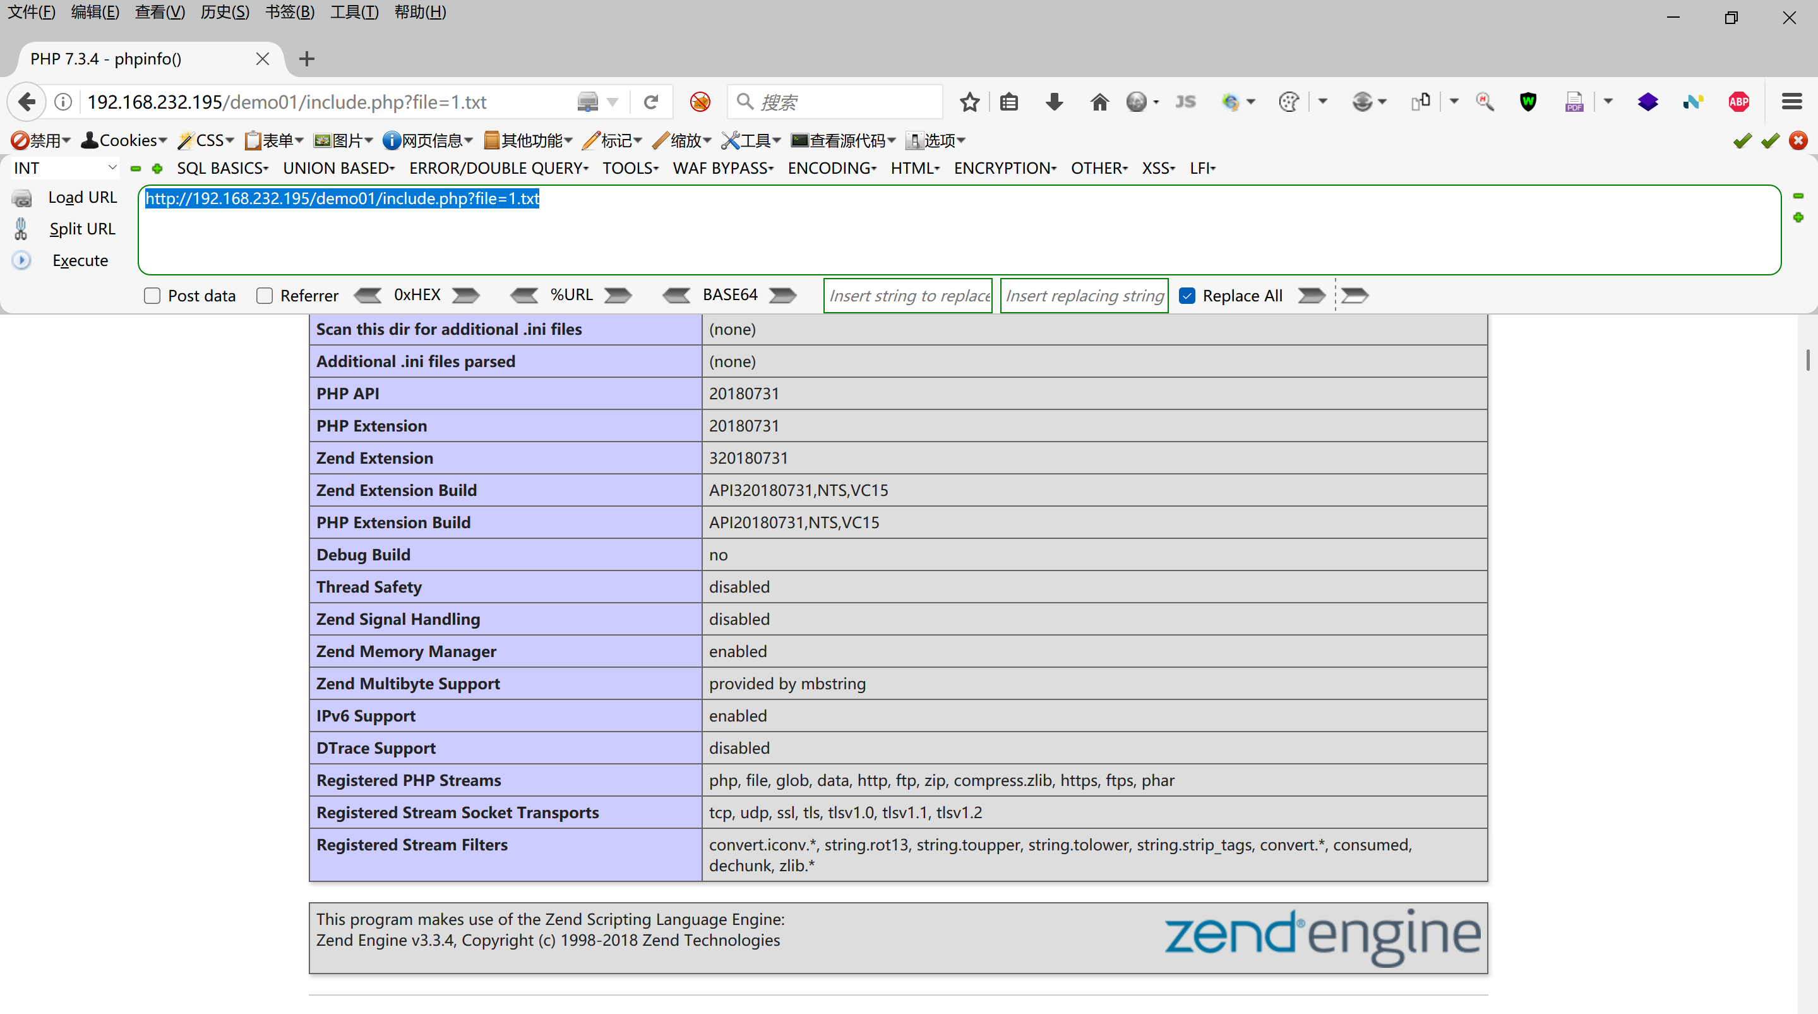Image resolution: width=1818 pixels, height=1014 pixels.
Task: Click the HackBar Execute play icon
Action: click(x=22, y=260)
